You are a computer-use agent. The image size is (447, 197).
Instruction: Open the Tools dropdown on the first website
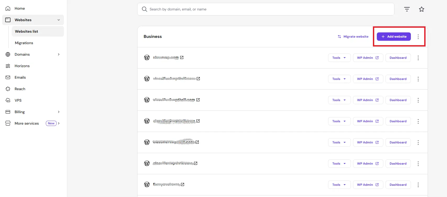click(x=339, y=57)
